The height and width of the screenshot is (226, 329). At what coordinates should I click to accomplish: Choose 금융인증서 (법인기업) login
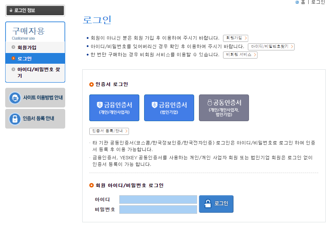click(169, 108)
